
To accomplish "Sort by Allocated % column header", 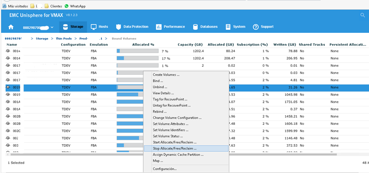I will pyautogui.click(x=143, y=45).
